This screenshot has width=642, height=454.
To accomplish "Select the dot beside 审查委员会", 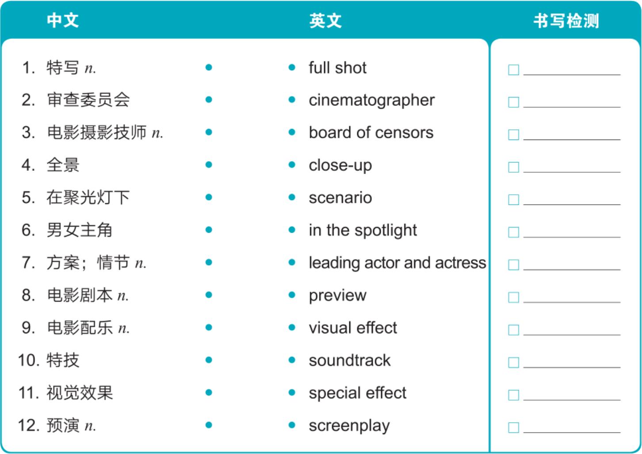I will point(209,100).
